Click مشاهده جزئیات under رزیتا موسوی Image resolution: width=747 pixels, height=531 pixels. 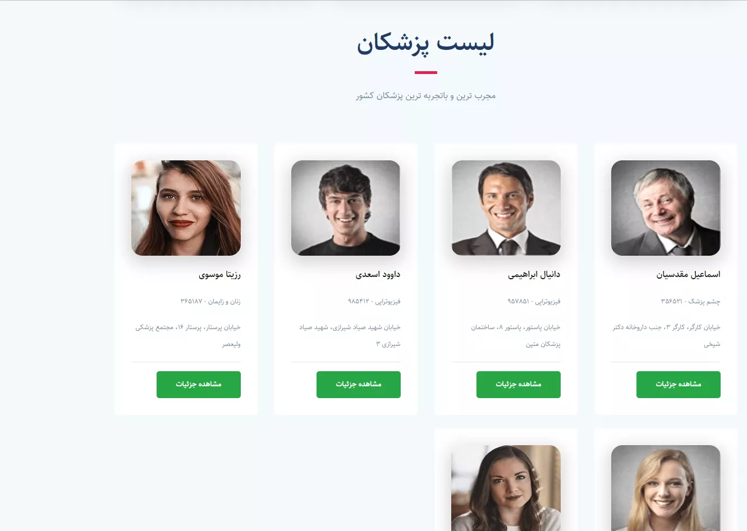pos(199,385)
